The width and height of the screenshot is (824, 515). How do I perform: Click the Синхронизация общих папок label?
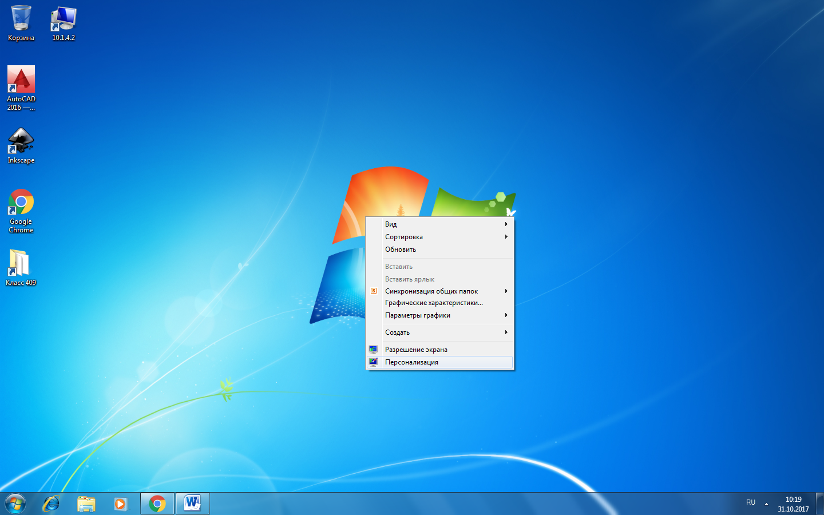point(431,291)
